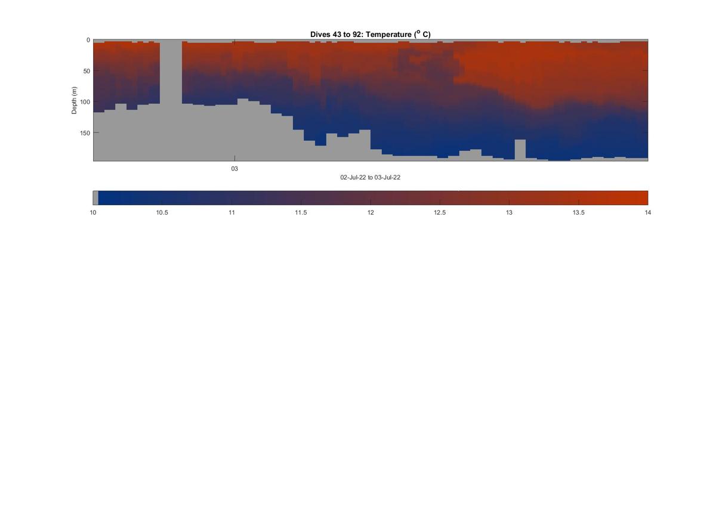Click the gray NaN swatch at the colorbar's left end
716x528 pixels.
tap(95, 198)
